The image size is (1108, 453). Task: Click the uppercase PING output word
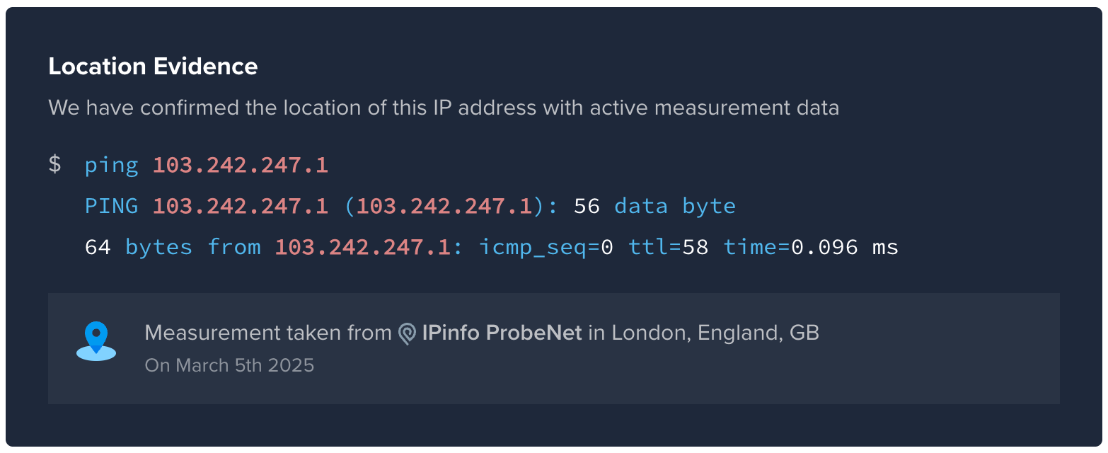(111, 206)
